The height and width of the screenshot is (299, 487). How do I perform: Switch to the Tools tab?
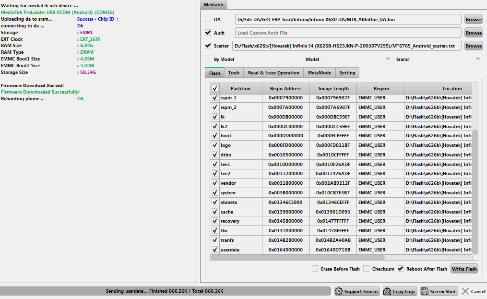pos(234,73)
